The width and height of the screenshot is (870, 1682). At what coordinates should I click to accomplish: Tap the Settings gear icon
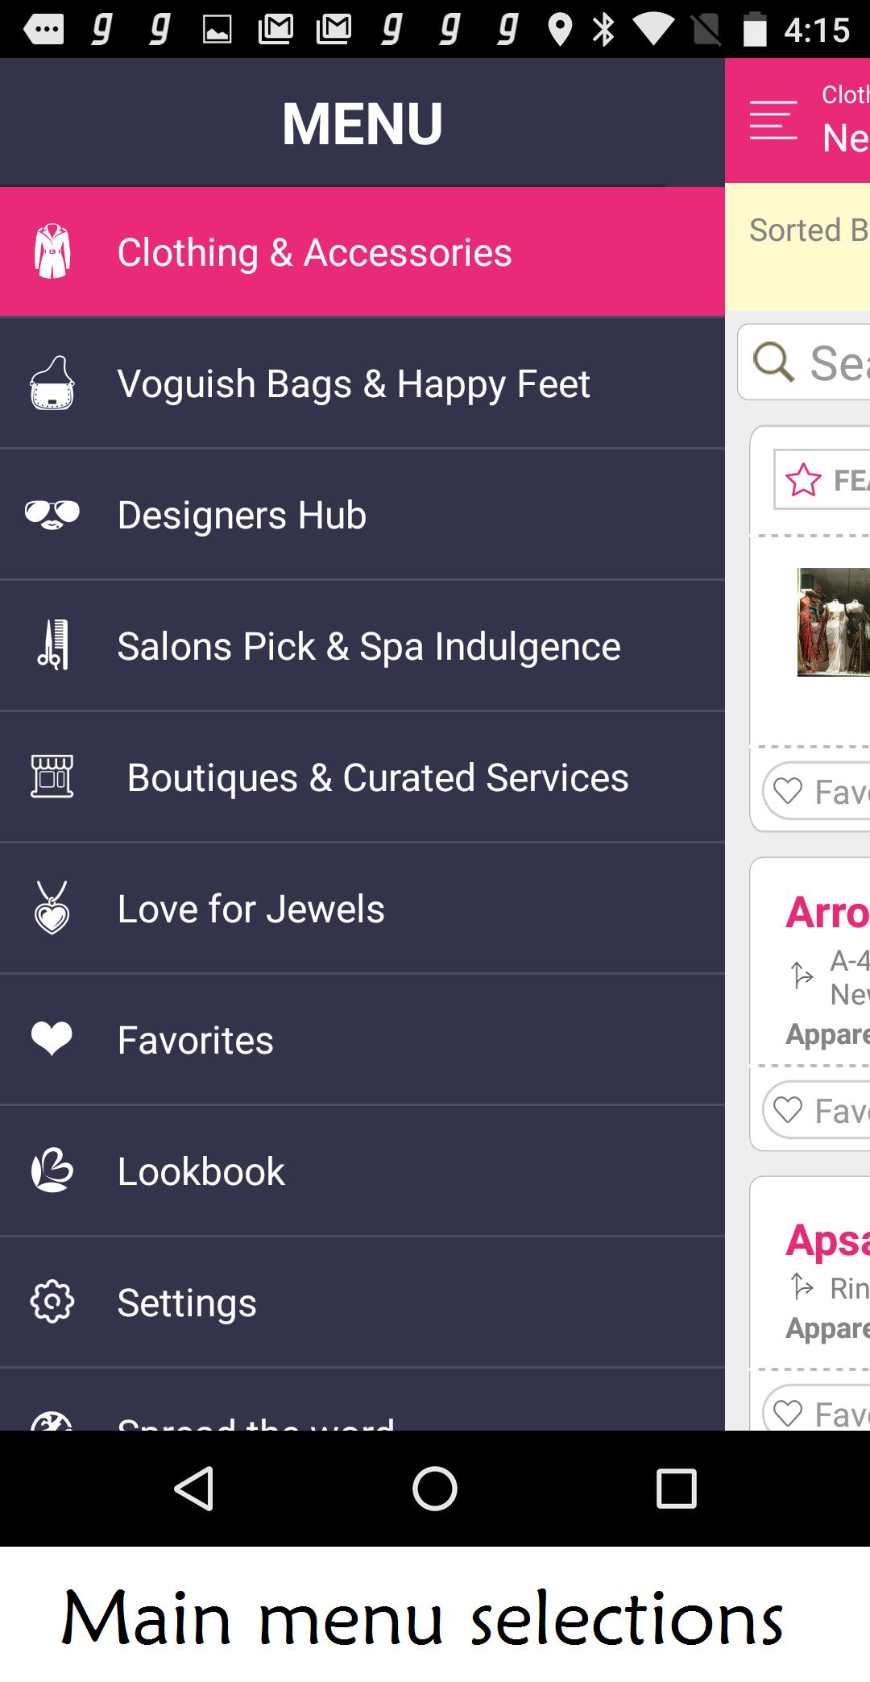point(52,1302)
